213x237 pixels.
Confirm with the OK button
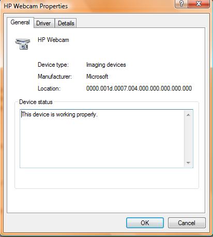click(x=145, y=223)
